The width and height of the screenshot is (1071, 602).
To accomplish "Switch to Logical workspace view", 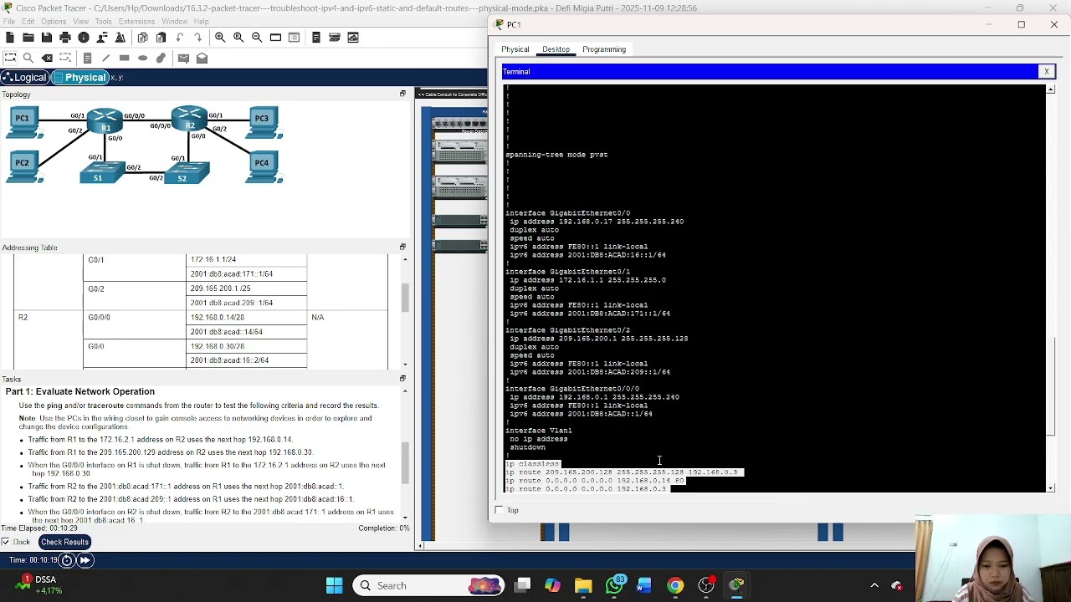I will 25,77.
